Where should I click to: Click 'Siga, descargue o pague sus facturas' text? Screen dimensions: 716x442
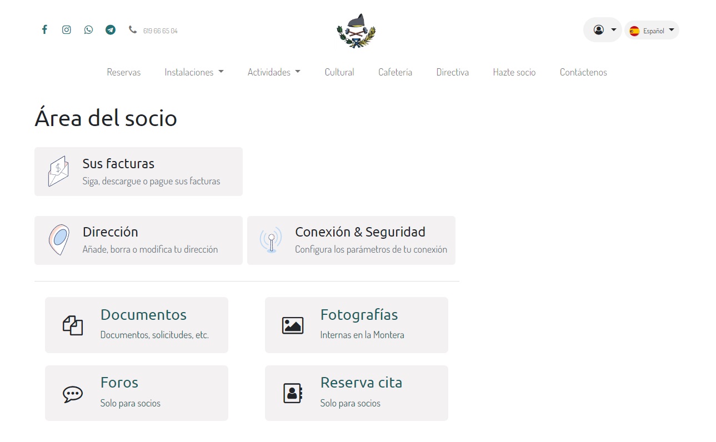(151, 181)
